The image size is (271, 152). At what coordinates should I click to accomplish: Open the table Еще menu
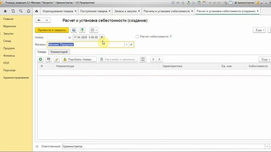[x=265, y=59]
